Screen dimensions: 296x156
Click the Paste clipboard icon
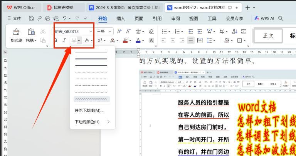click(x=31, y=32)
